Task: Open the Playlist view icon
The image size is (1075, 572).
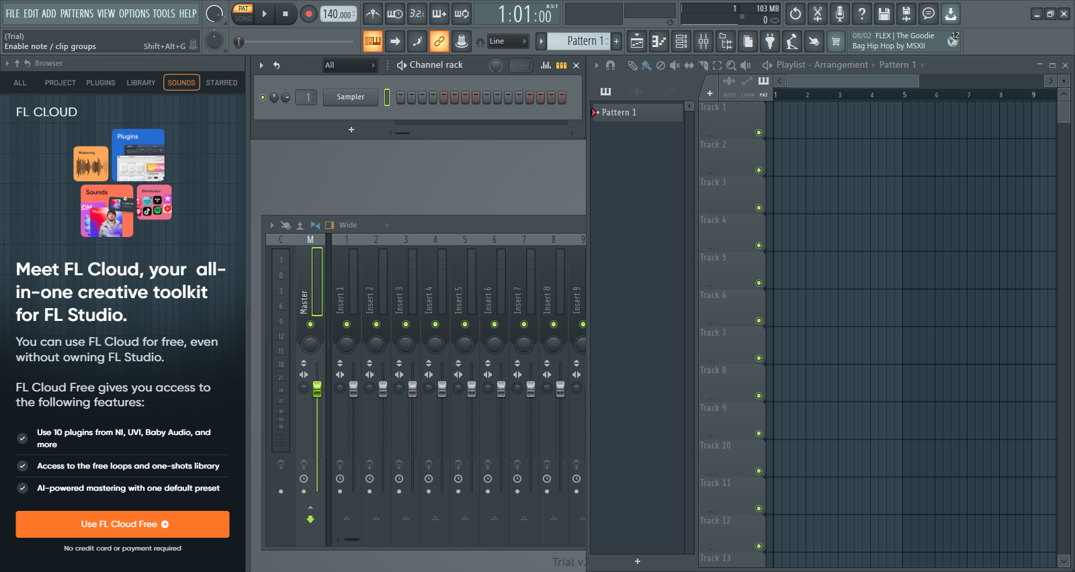Action: pyautogui.click(x=637, y=41)
